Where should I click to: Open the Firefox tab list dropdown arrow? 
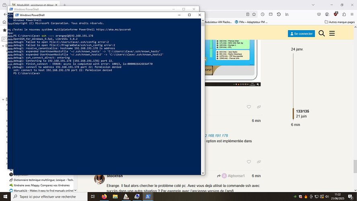point(313,5)
